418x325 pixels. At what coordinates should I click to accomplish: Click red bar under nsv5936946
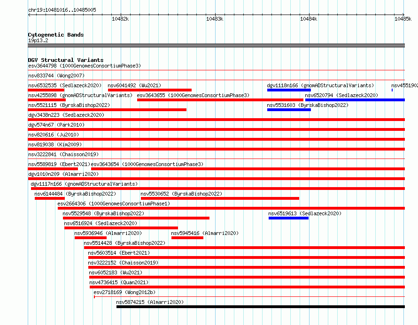[90, 238]
